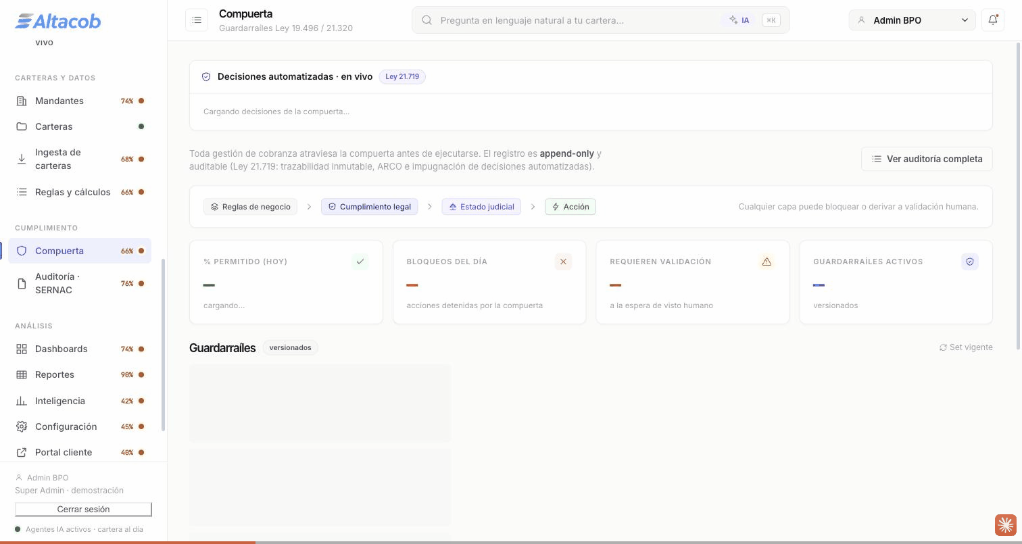Open the Admin BPO user dropdown
This screenshot has width=1022, height=544.
coord(912,20)
